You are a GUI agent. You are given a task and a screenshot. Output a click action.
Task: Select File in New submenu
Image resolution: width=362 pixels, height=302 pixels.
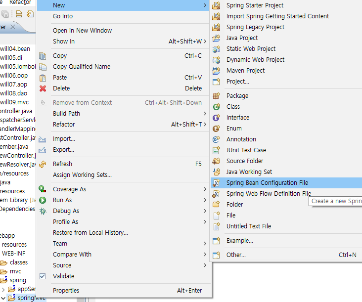coord(231,215)
